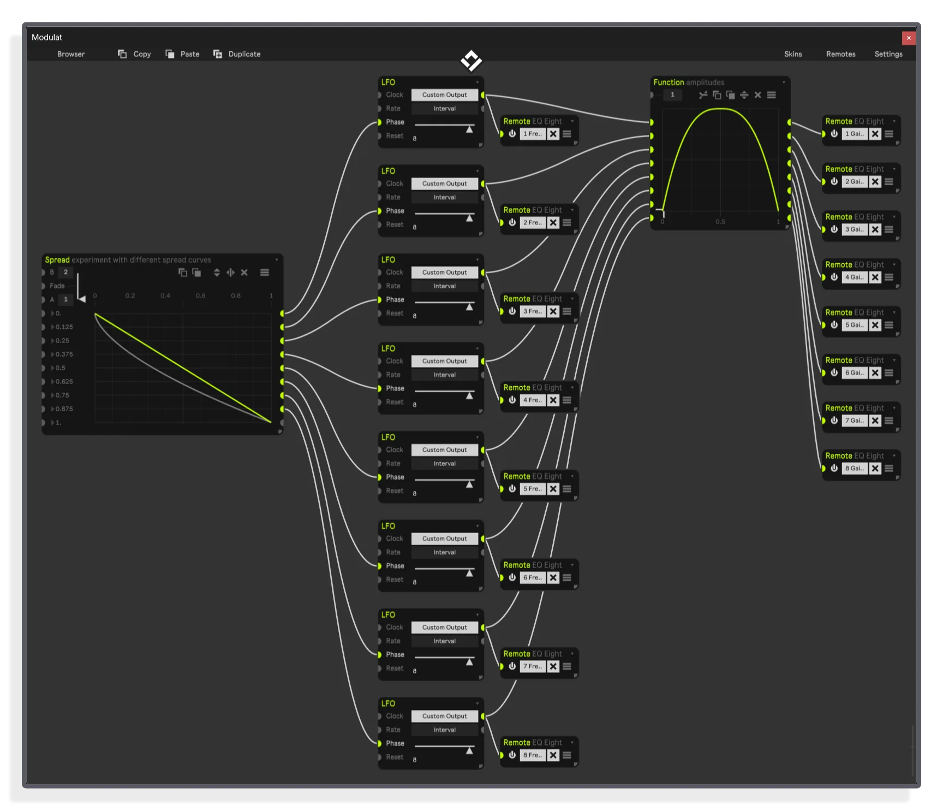Open the Spread module title dropdown arrow

(x=277, y=260)
